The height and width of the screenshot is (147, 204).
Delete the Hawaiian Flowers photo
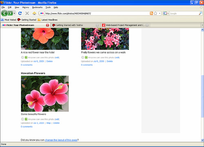[x=56, y=123]
